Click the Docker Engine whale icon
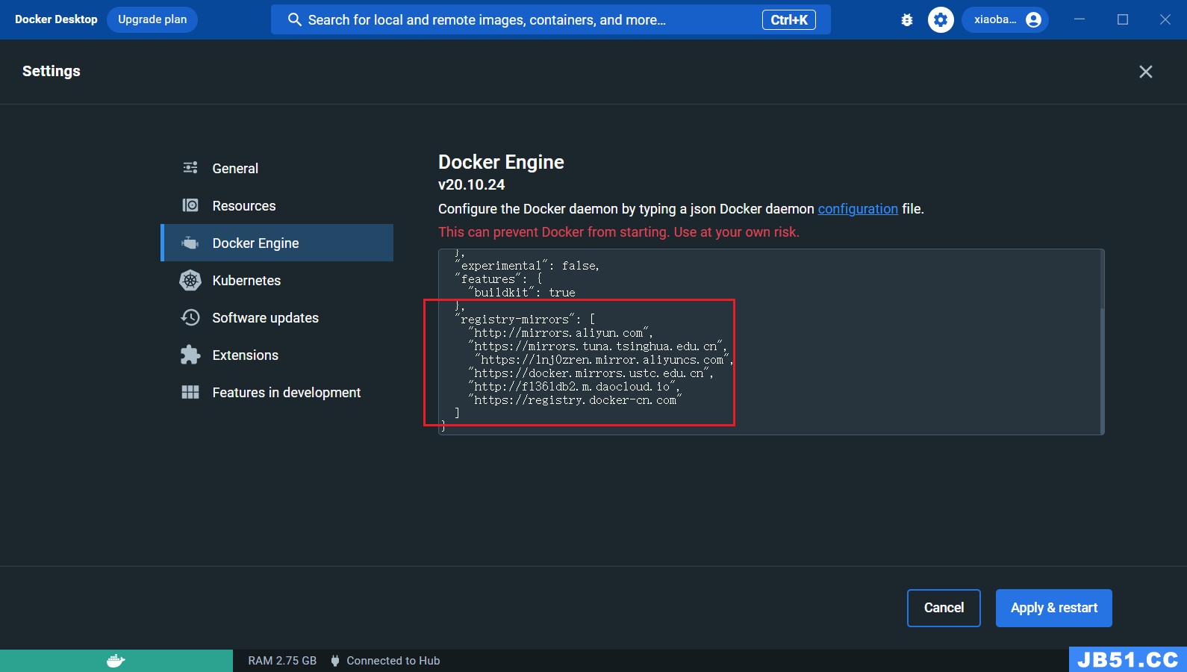 [190, 243]
